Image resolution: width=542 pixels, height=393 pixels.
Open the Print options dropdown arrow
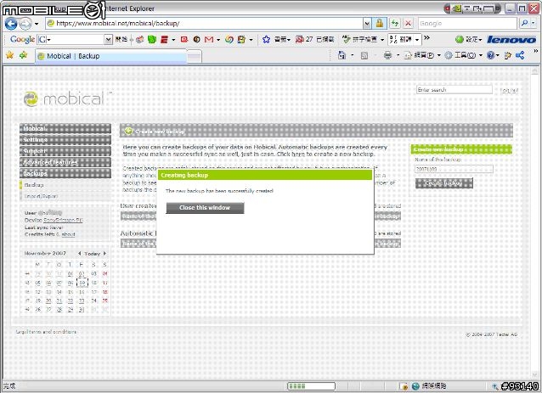(398, 55)
